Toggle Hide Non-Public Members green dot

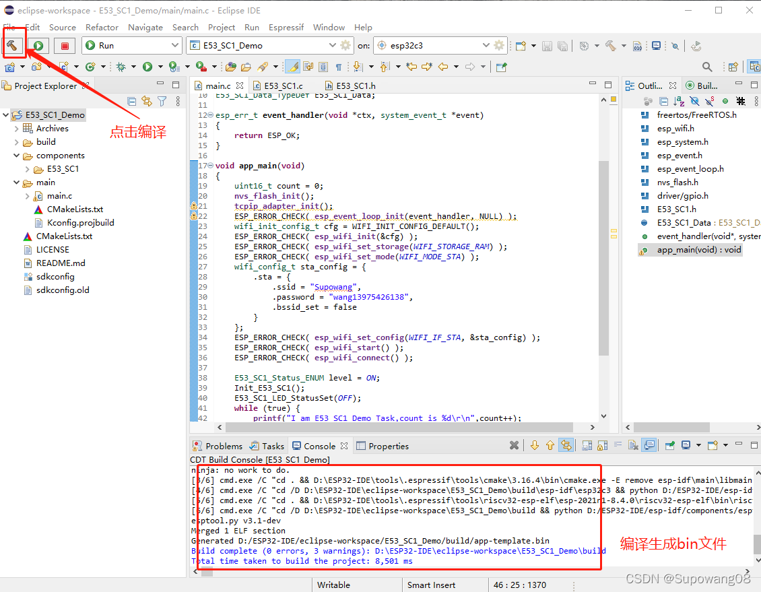coord(725,101)
